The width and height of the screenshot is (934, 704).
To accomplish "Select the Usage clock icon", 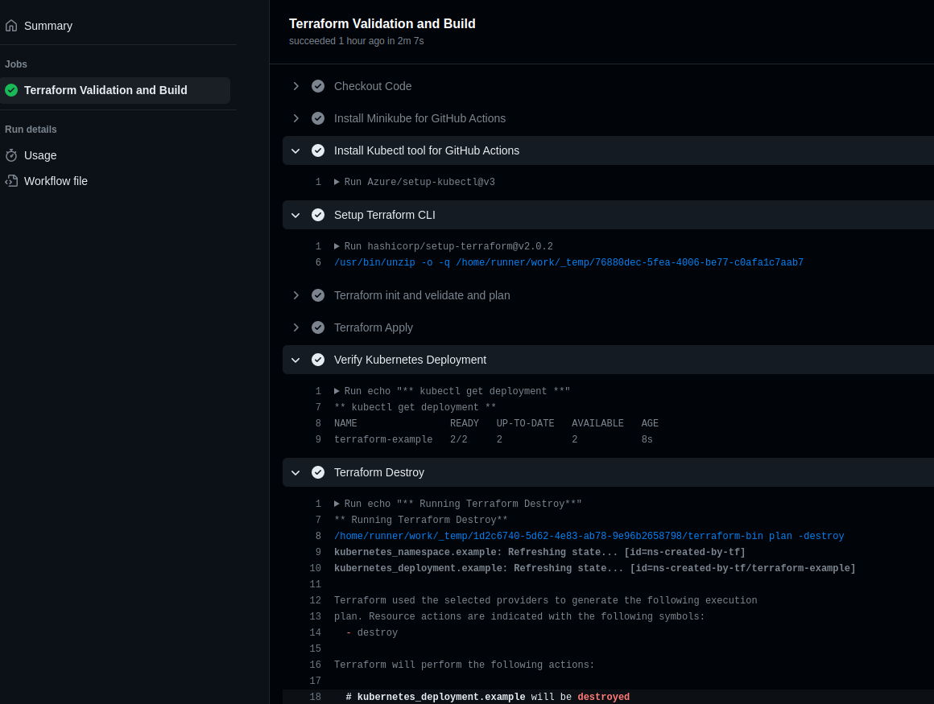I will pos(11,154).
